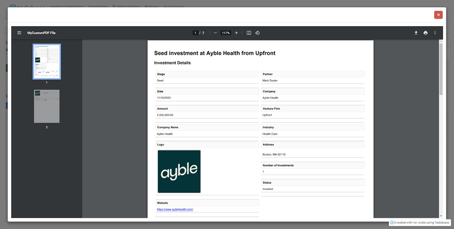454x229 pixels.
Task: Click the fit to page icon
Action: pos(249,33)
